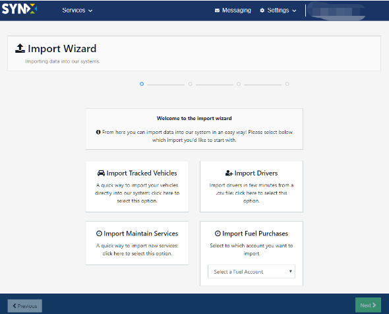389x314 pixels.
Task: Open the Messaging menu item
Action: [233, 11]
